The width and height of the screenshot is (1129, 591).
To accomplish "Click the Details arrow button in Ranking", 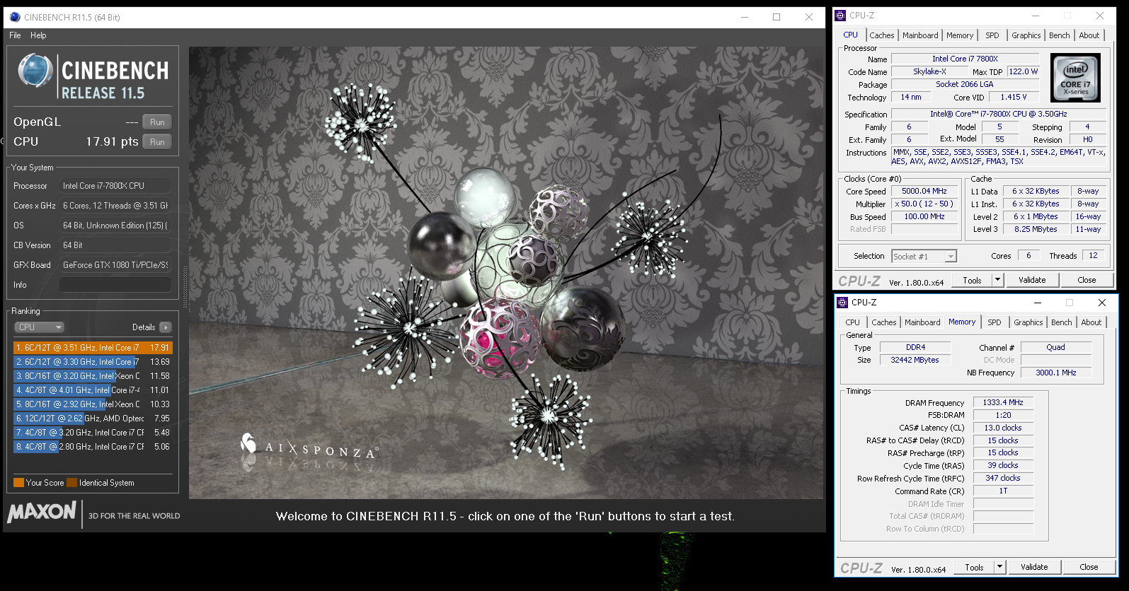I will [x=166, y=327].
